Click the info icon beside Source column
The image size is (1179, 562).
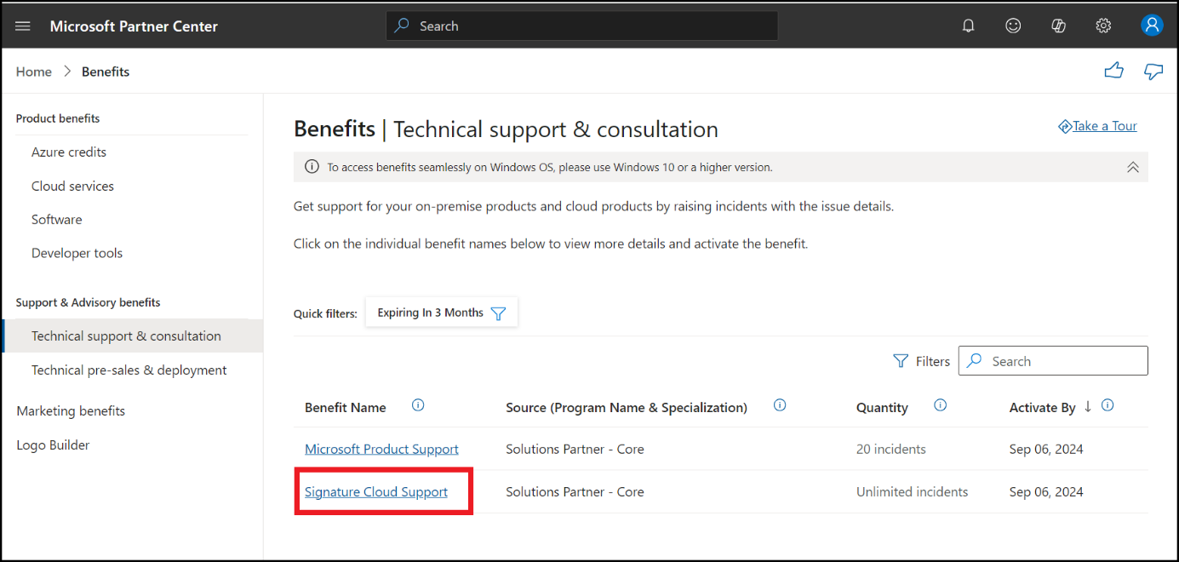[x=780, y=405]
